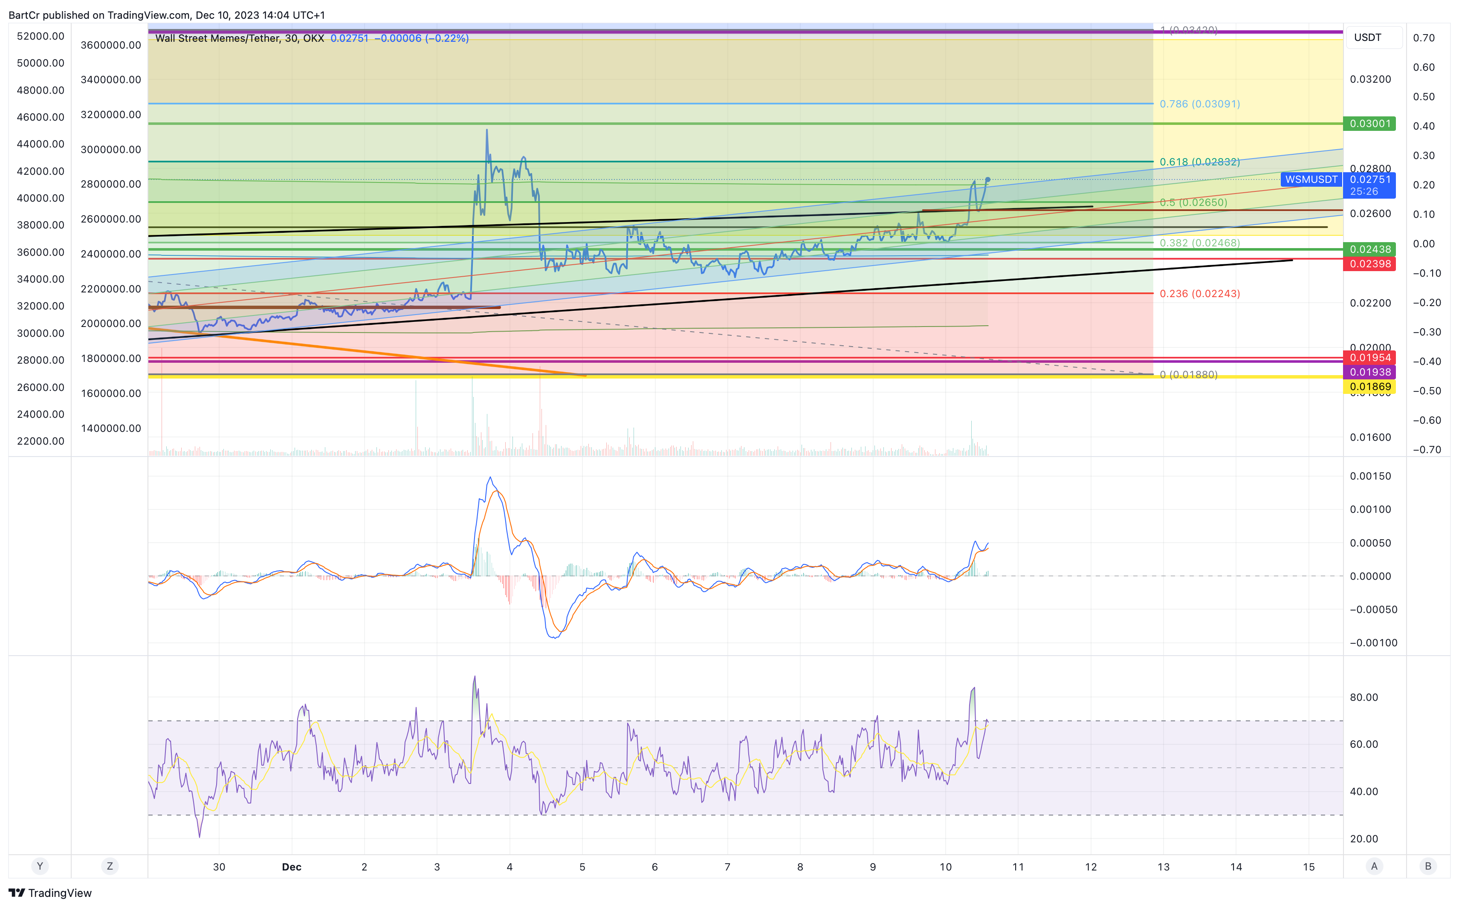Click the 0.00150 MACD axis value
Screen dimensions: 1459x908
(x=1370, y=476)
